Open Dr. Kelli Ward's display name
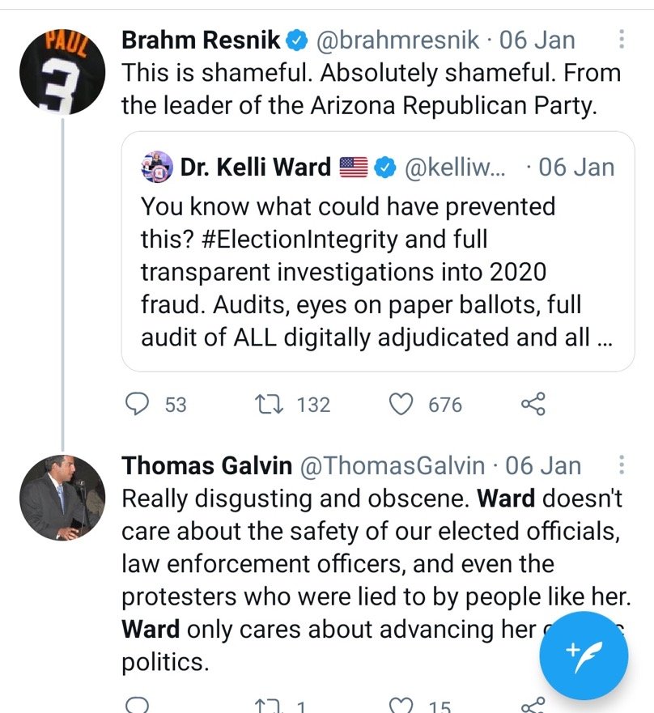Image resolution: width=654 pixels, height=713 pixels. [x=255, y=168]
